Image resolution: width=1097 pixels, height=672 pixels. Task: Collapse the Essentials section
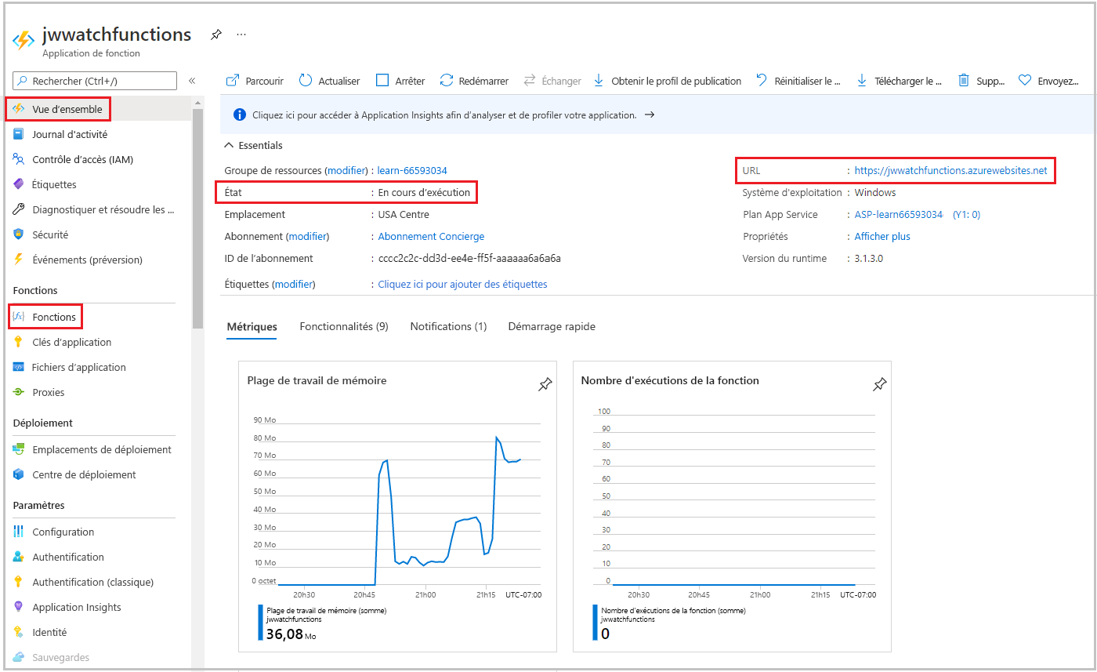(253, 145)
